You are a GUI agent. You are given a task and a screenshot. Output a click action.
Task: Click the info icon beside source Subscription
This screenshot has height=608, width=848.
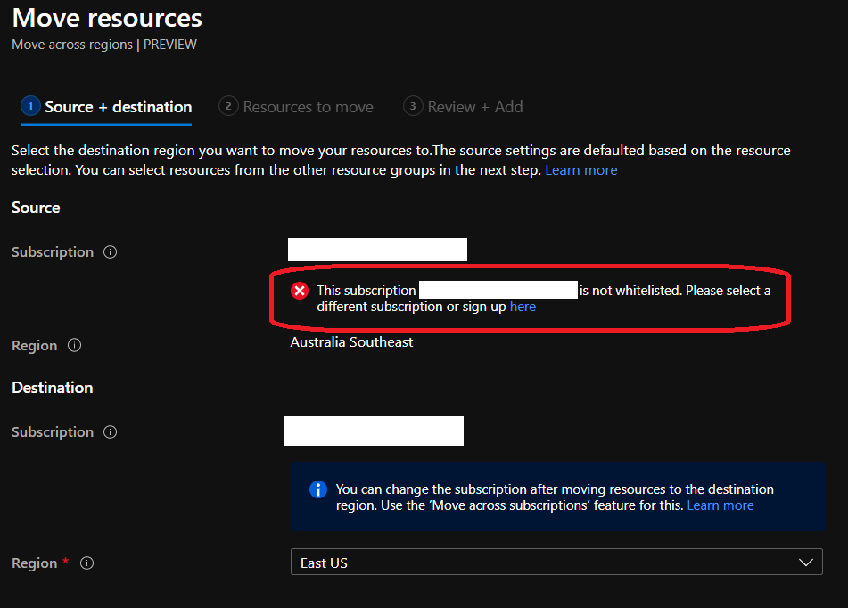pos(111,252)
